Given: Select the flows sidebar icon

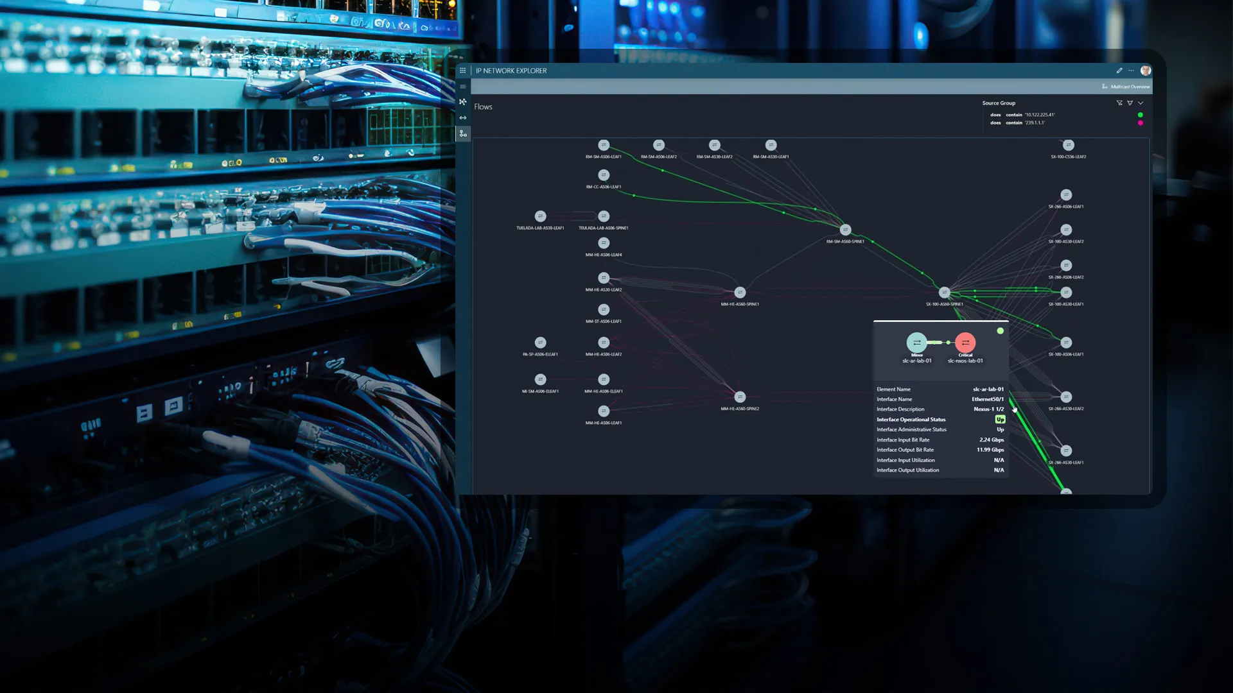Looking at the screenshot, I should [463, 133].
